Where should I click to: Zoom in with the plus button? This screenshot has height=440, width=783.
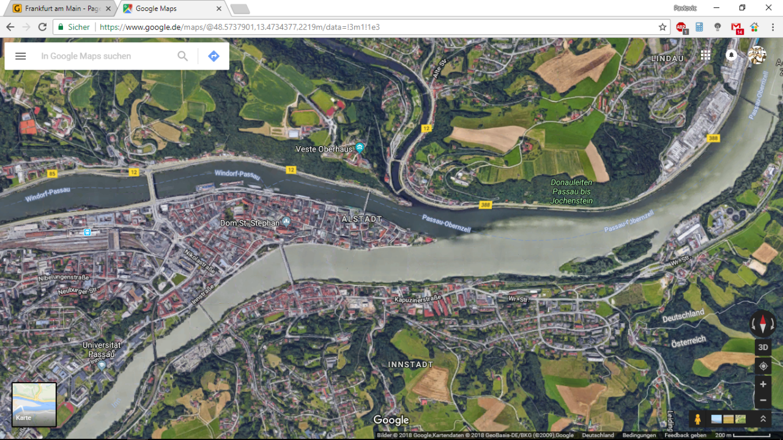(x=763, y=384)
